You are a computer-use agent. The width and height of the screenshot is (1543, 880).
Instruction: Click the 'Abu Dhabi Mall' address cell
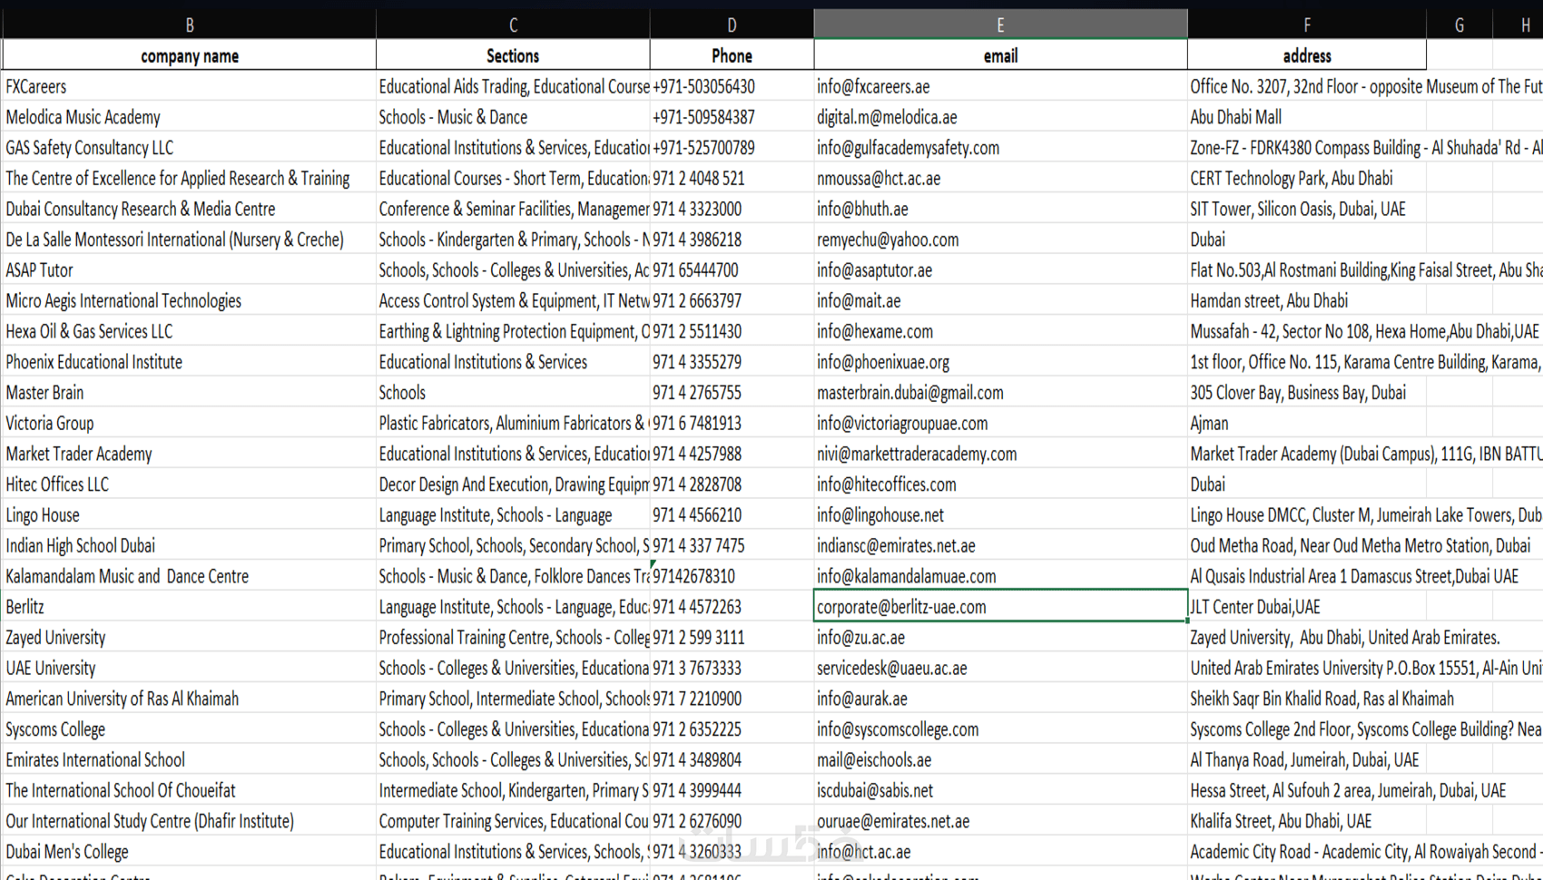pyautogui.click(x=1307, y=117)
